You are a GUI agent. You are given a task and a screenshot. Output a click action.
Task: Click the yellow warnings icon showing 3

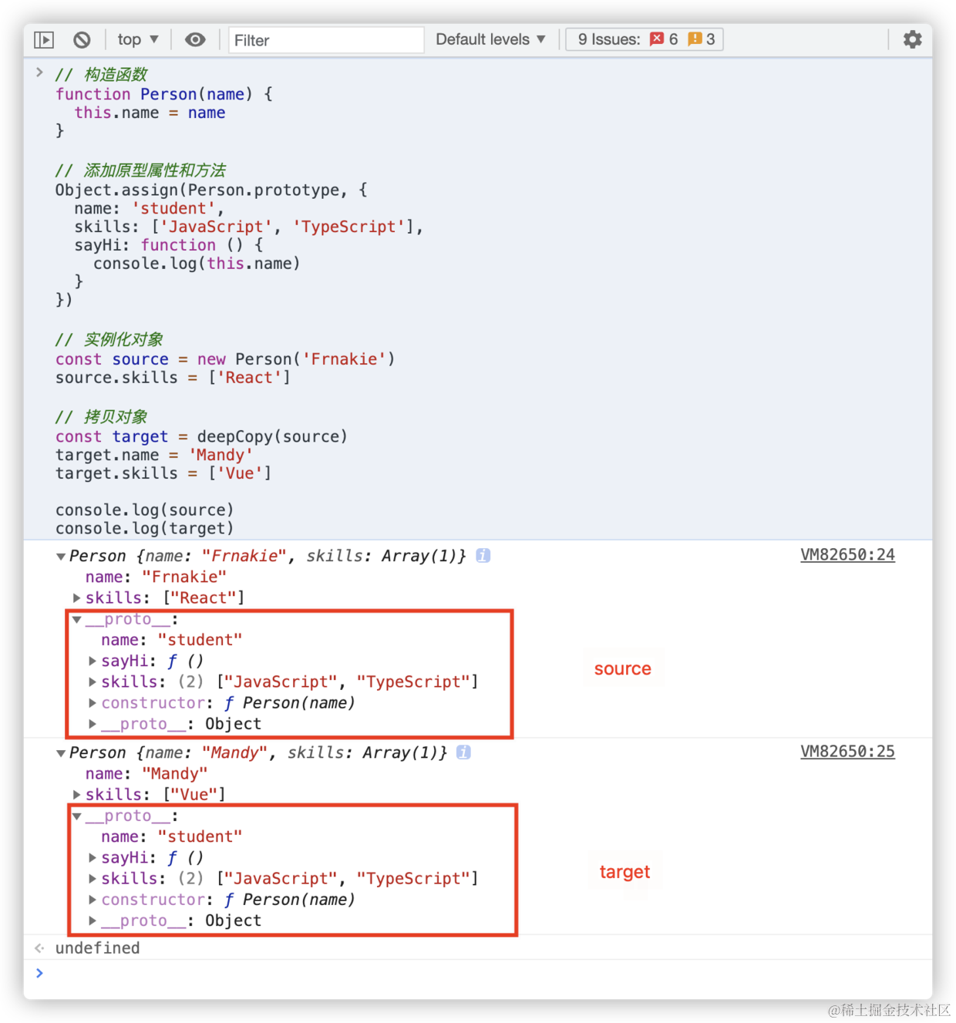pyautogui.click(x=695, y=39)
